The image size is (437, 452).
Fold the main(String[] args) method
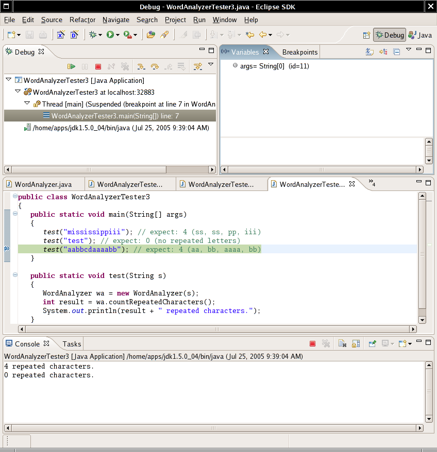tap(15, 214)
